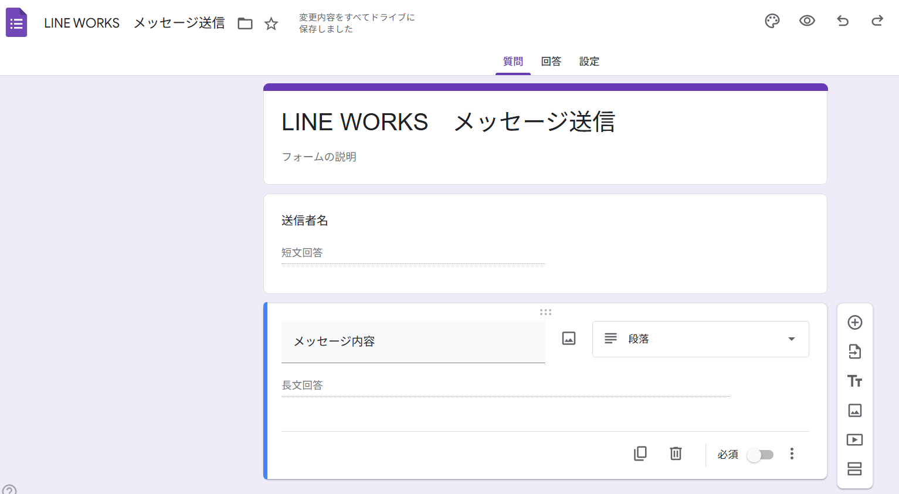This screenshot has height=494, width=899.
Task: Add a video from side toolbar
Action: pos(855,440)
